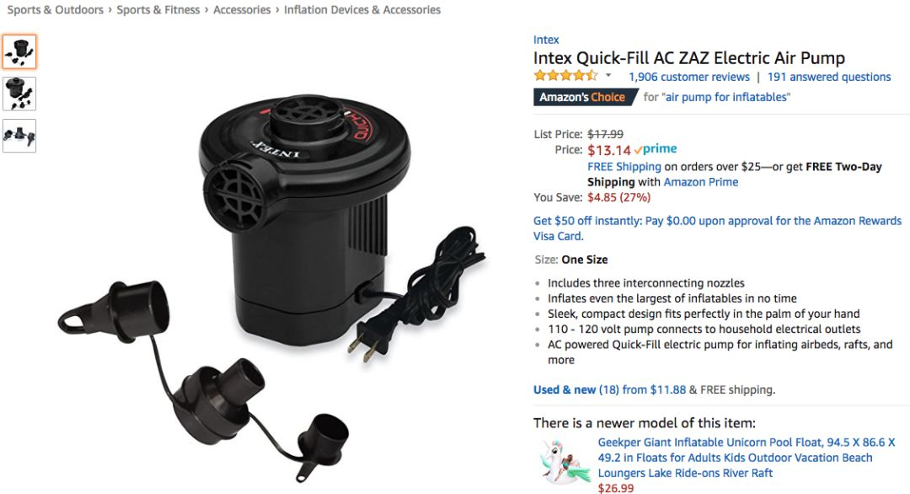
Task: Open the Intex brand link
Action: [x=546, y=40]
